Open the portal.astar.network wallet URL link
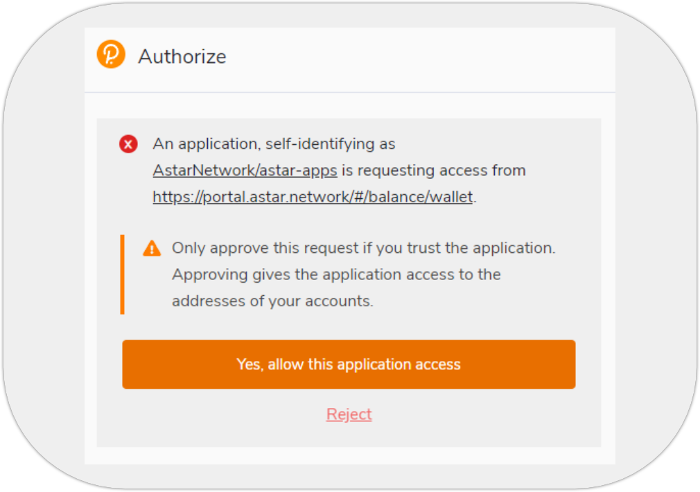Screen dimensions: 700x492 pos(313,197)
